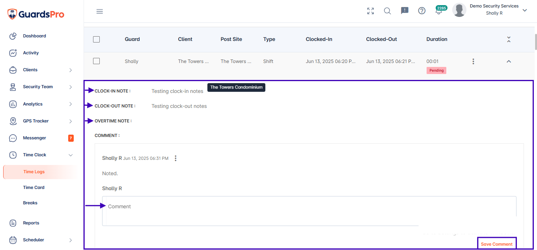Click 'Testing clock-out notes' text

[x=179, y=106]
